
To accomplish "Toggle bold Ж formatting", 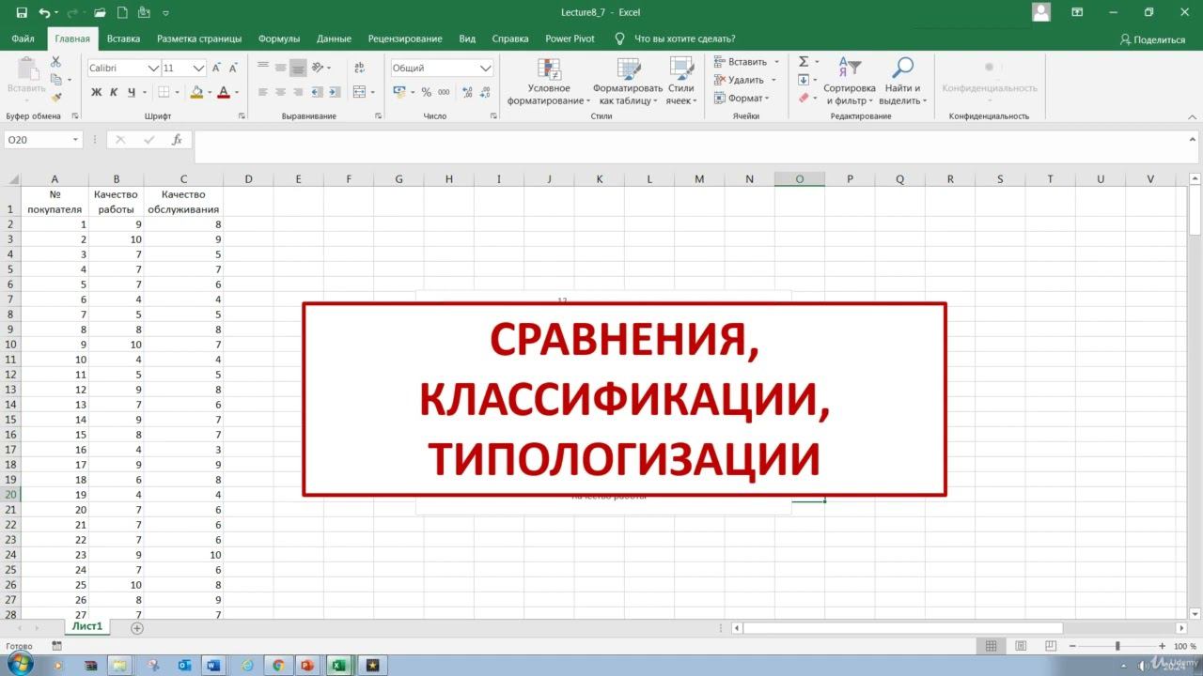I will (x=96, y=92).
